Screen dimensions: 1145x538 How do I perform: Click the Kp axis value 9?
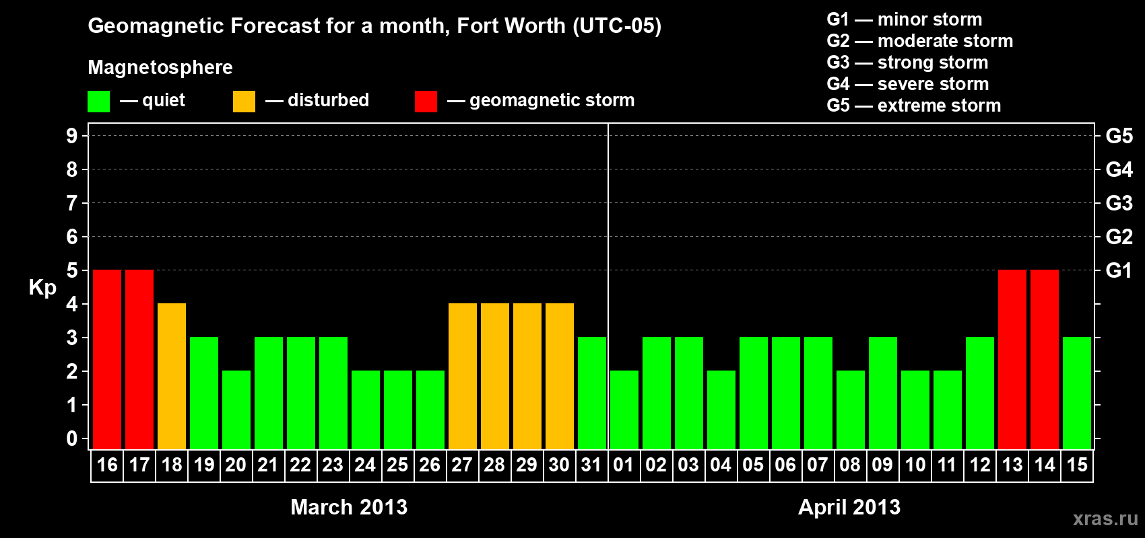72,136
